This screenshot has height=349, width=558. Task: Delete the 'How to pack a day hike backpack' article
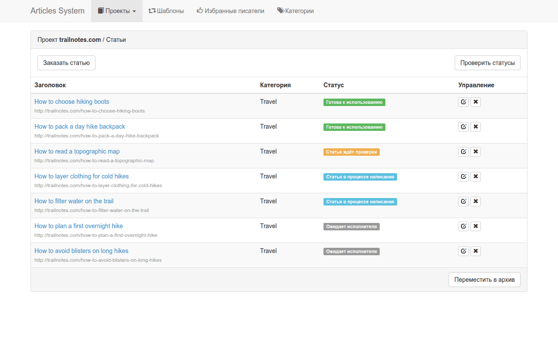(476, 127)
